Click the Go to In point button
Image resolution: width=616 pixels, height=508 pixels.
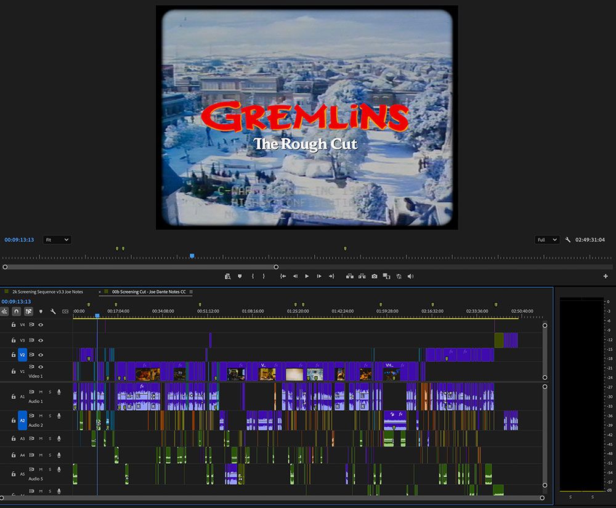(283, 276)
